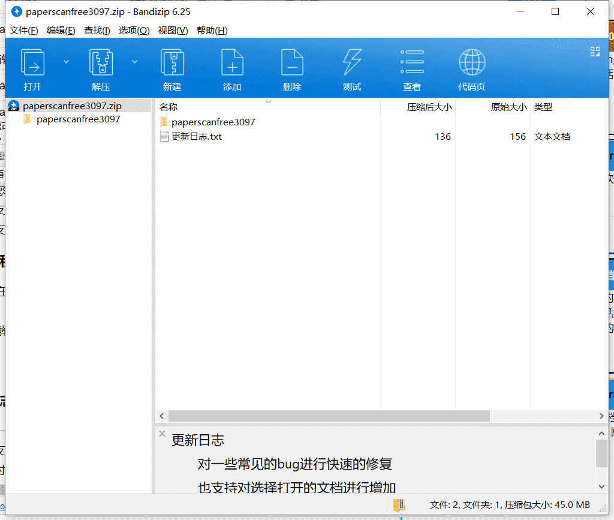Click the 测试 (Test) lightning icon
Image resolution: width=614 pixels, height=520 pixels.
(x=352, y=62)
